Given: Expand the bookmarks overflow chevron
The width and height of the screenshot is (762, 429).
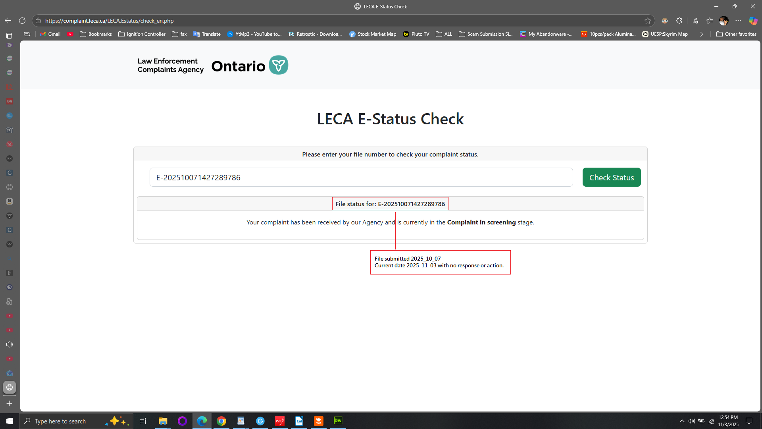Looking at the screenshot, I should coord(701,34).
